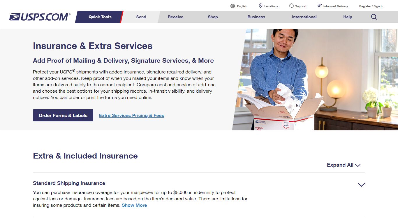Open the Shop menu
This screenshot has width=398, height=223.
(213, 17)
